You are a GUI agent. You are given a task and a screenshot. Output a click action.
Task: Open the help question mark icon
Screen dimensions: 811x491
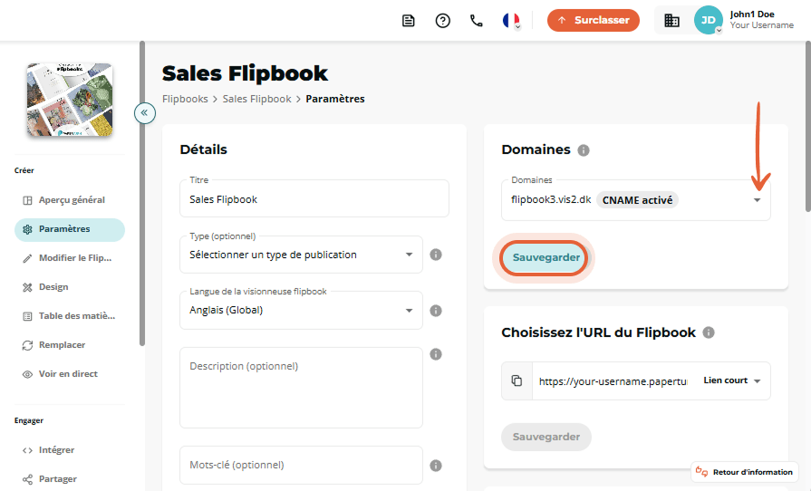point(443,21)
